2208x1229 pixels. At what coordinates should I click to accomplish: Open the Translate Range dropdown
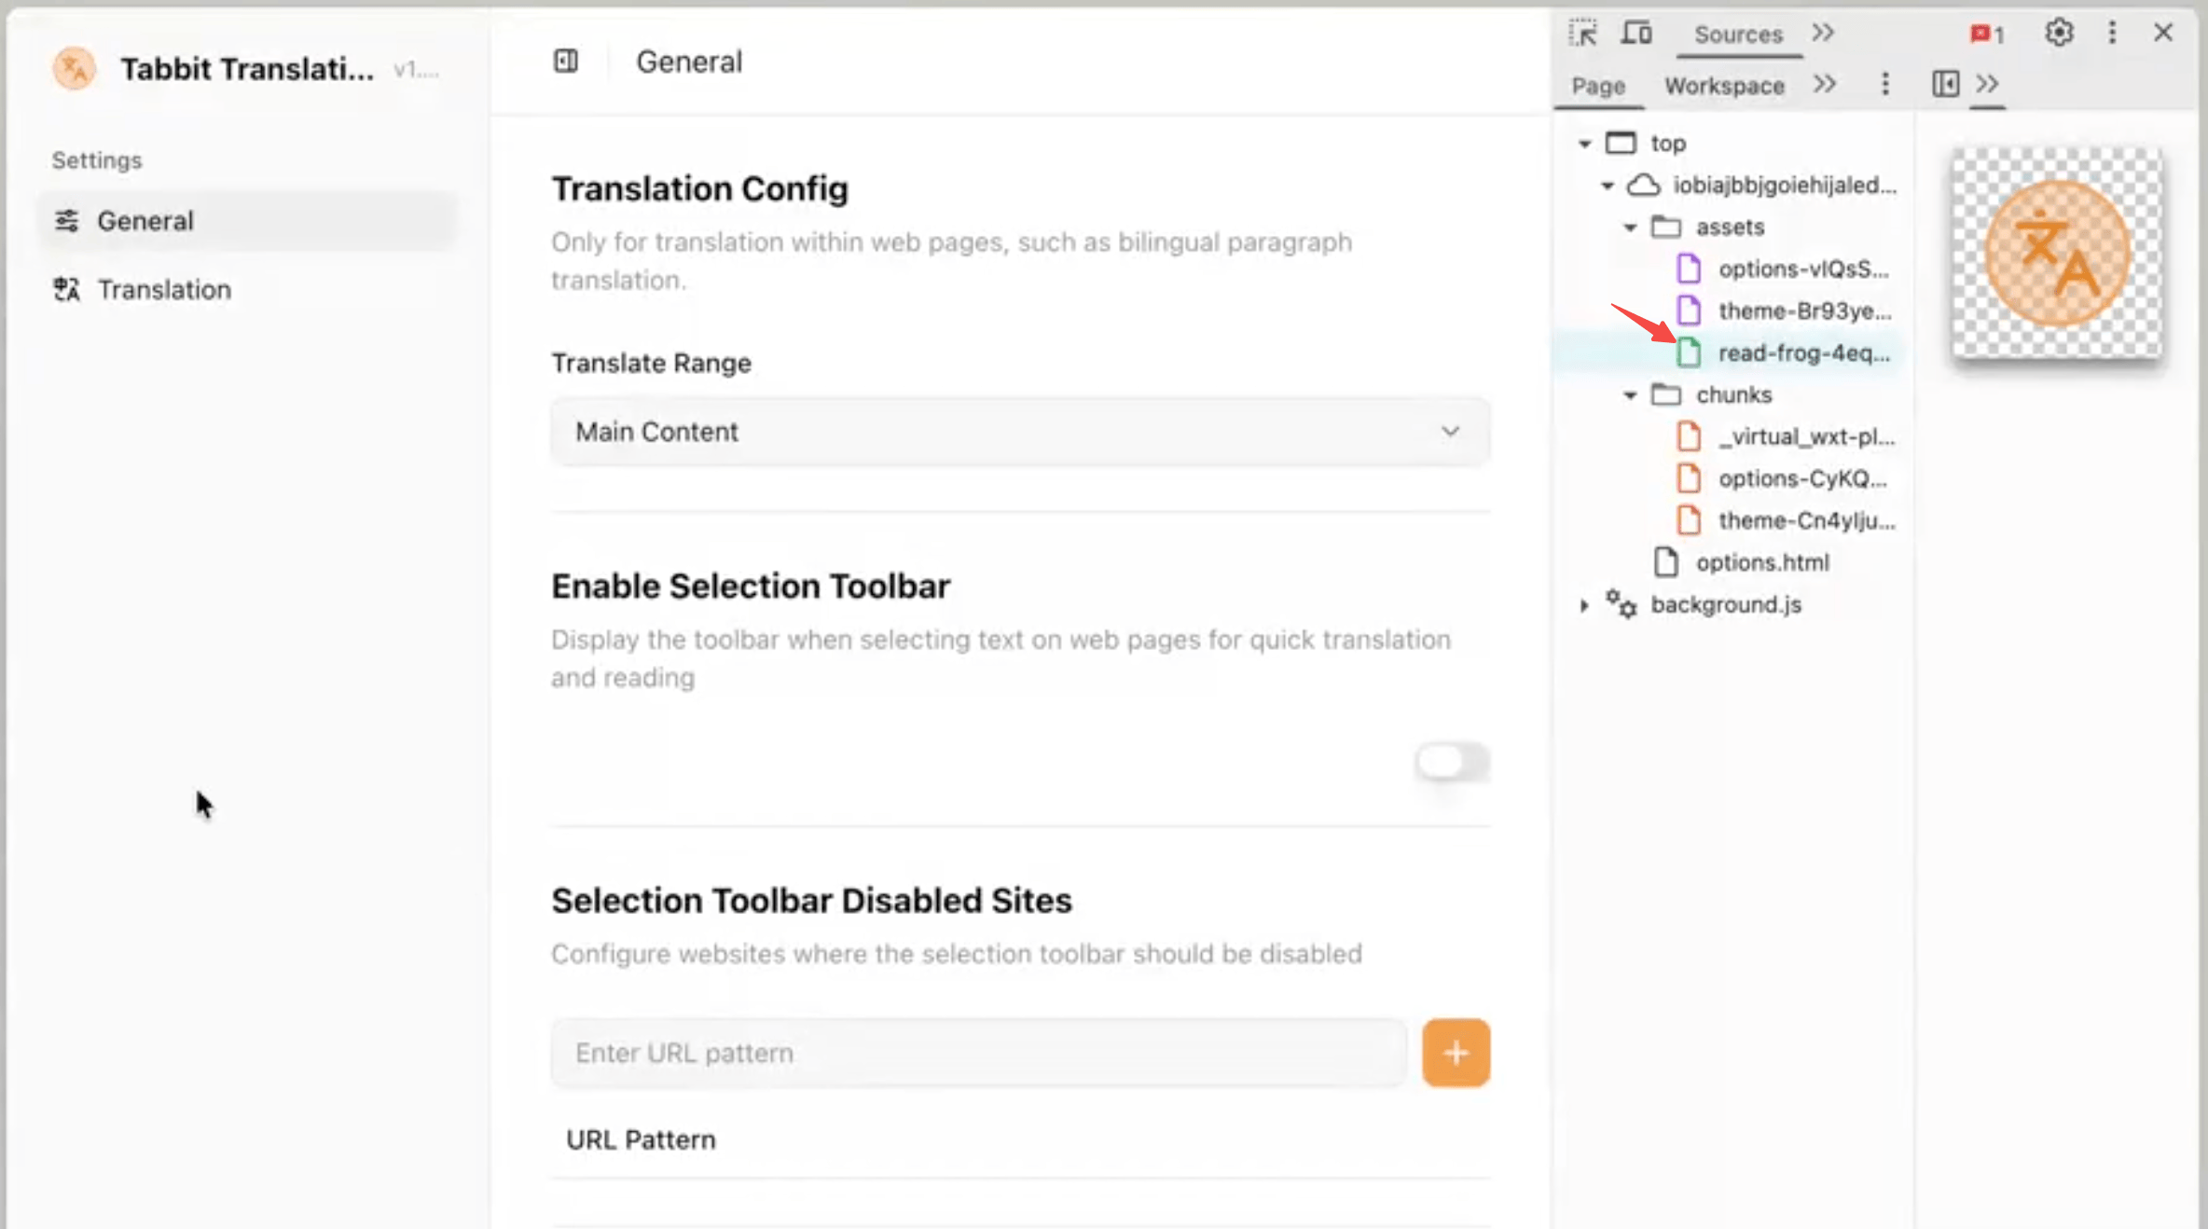(1020, 432)
